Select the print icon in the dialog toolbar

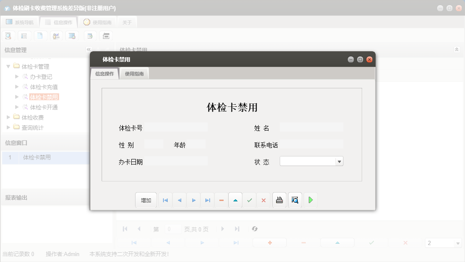(279, 200)
